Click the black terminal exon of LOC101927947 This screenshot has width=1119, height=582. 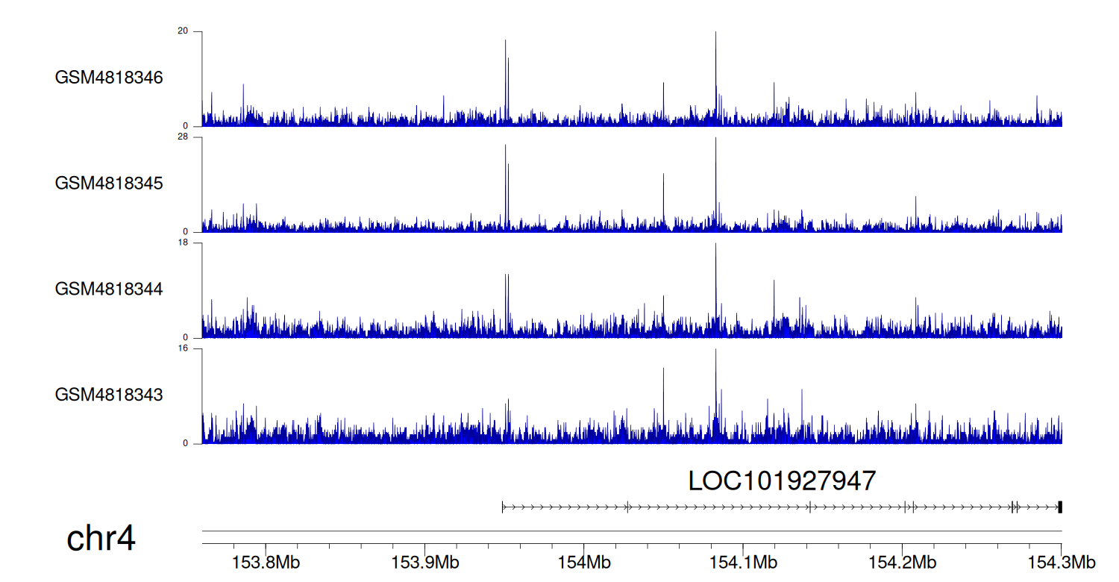pos(1060,507)
